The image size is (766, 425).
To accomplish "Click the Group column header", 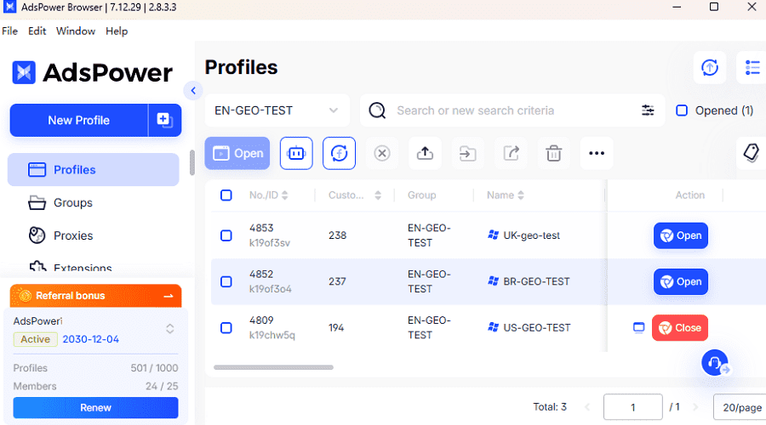I will point(422,195).
